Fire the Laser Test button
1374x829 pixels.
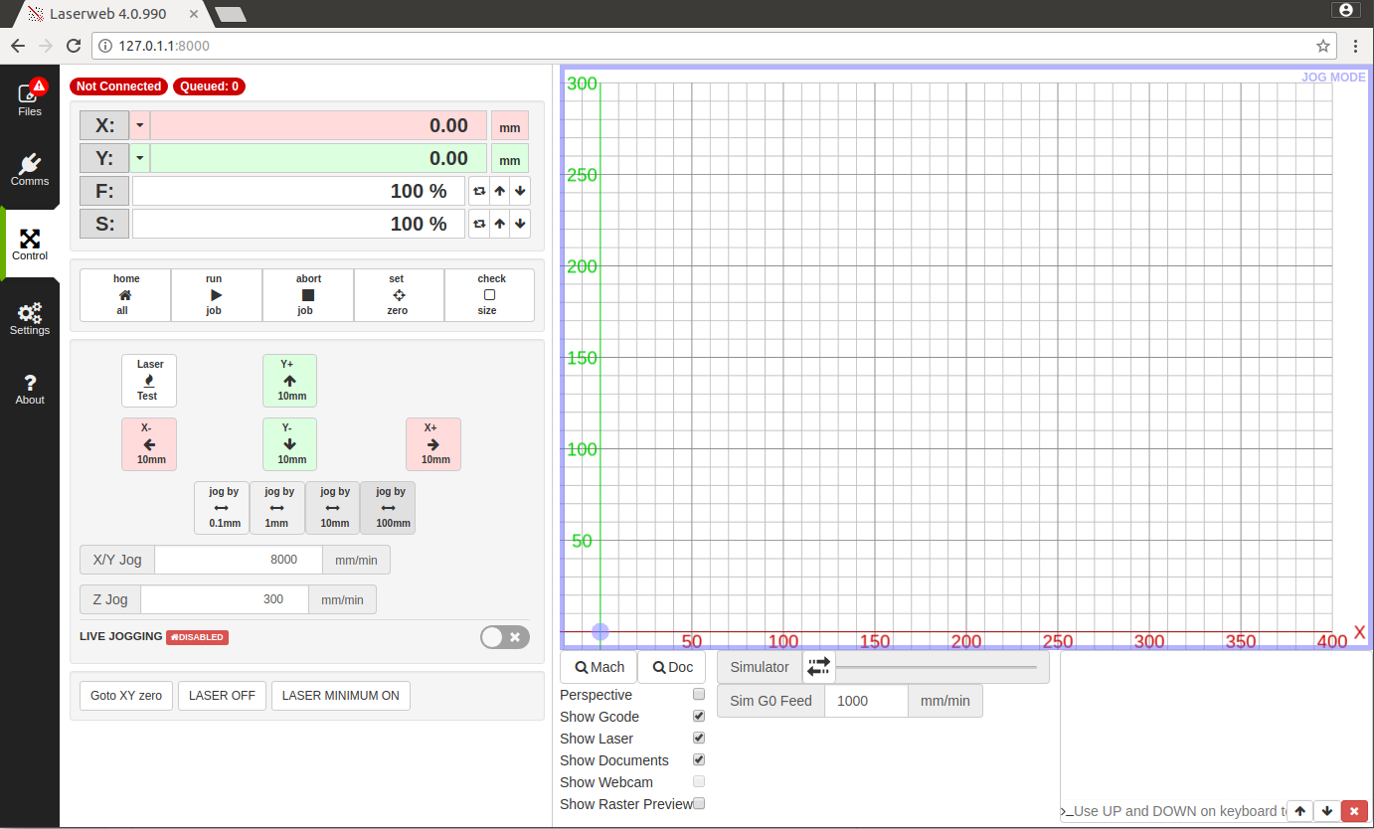pos(149,381)
